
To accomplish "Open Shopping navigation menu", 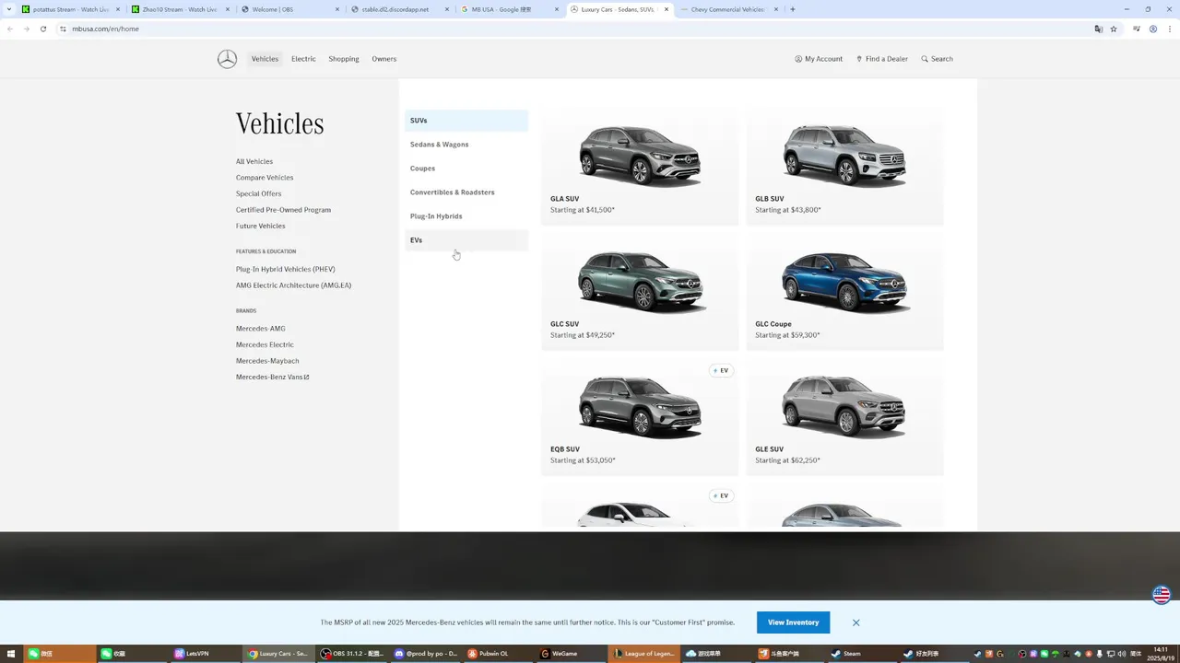I will [344, 59].
